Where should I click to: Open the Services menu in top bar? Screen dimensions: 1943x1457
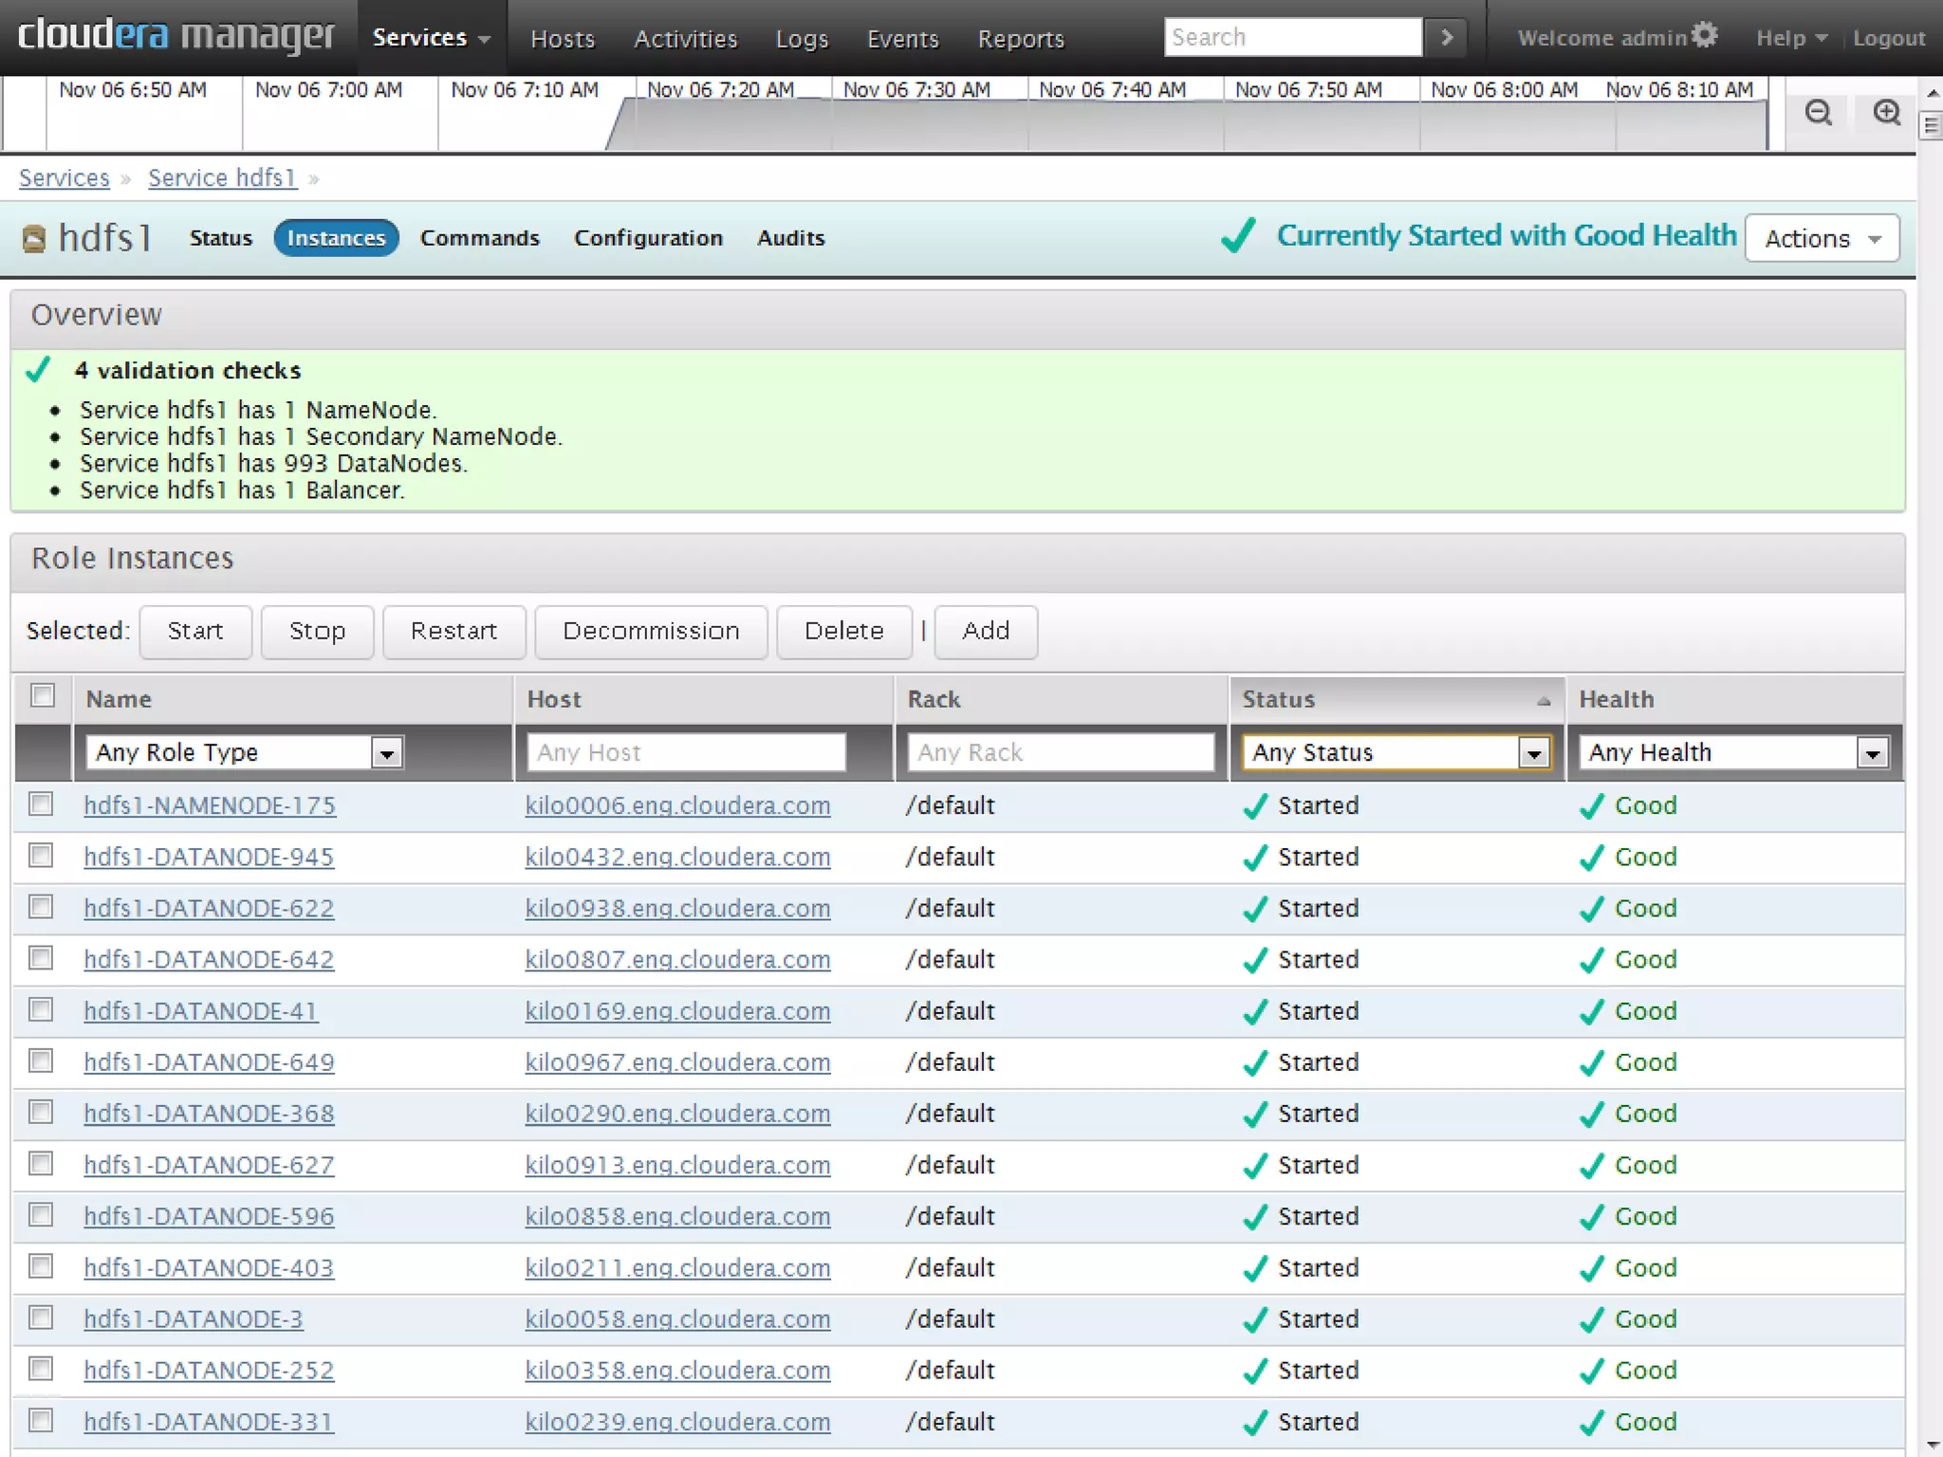431,38
